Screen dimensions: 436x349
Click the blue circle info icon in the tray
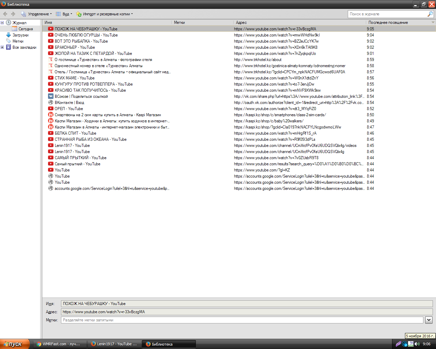pos(405,344)
